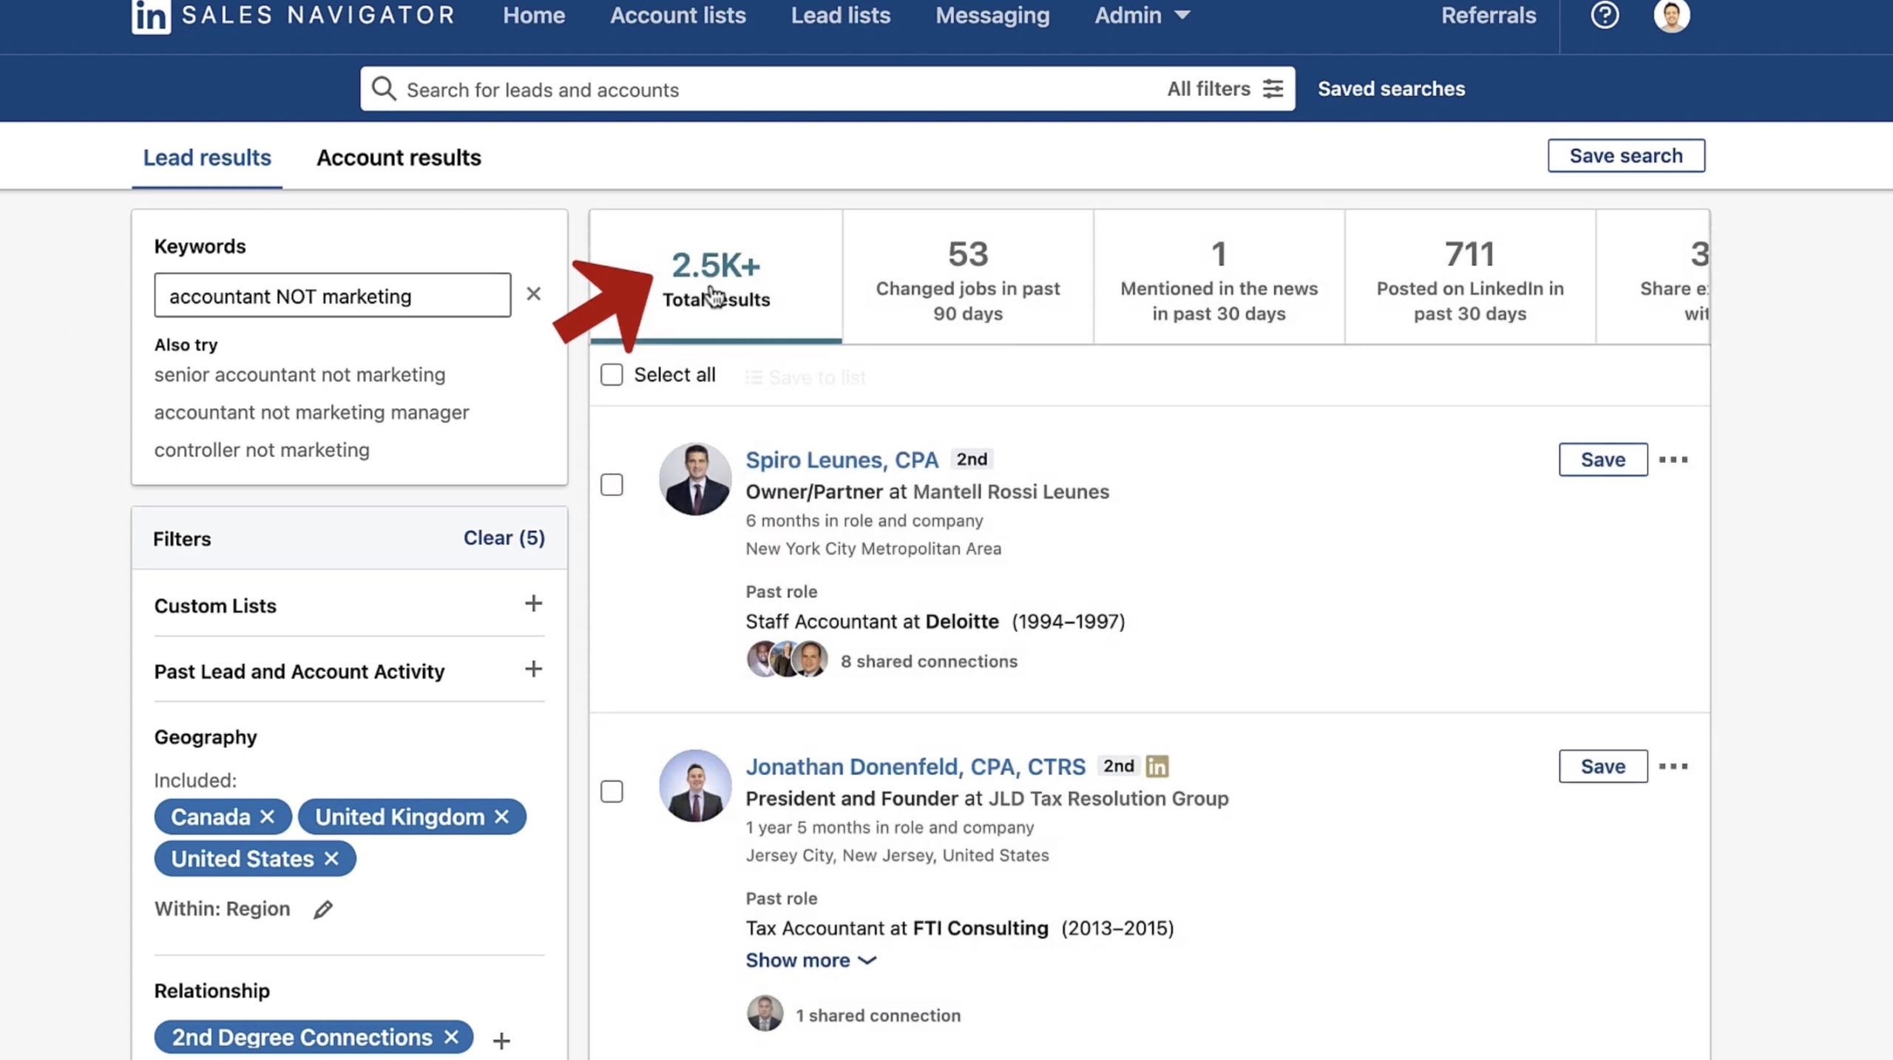Expand the Custom Lists filter
The image size is (1893, 1060).
point(533,604)
